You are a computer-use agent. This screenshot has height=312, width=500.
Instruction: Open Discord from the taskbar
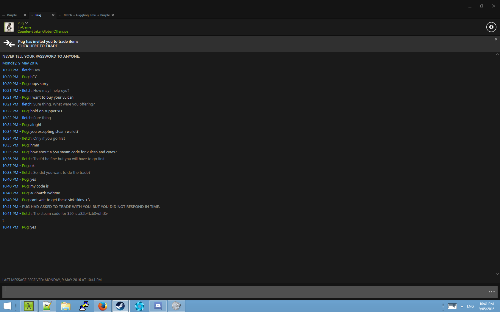[x=158, y=306]
